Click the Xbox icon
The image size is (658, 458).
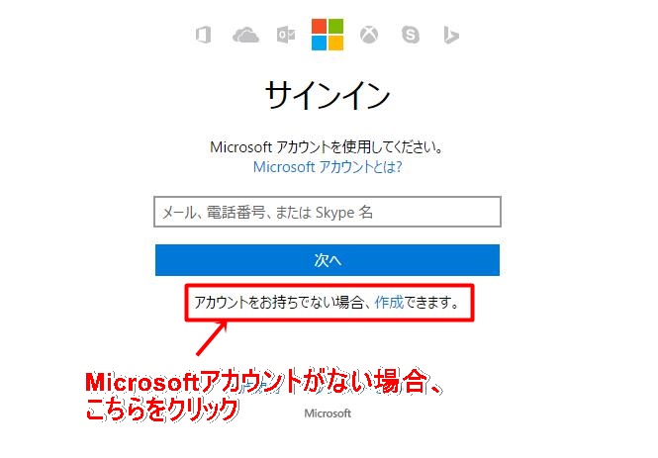pos(369,35)
